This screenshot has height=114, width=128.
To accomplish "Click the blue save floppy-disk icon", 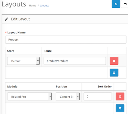I will [116, 4].
